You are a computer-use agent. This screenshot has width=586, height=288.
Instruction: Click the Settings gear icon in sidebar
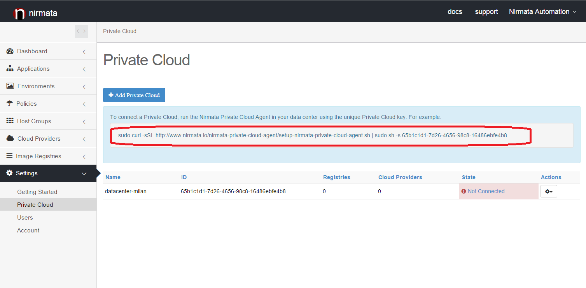[x=9, y=173]
